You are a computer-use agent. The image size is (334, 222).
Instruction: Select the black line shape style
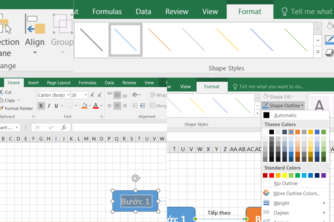pyautogui.click(x=91, y=40)
